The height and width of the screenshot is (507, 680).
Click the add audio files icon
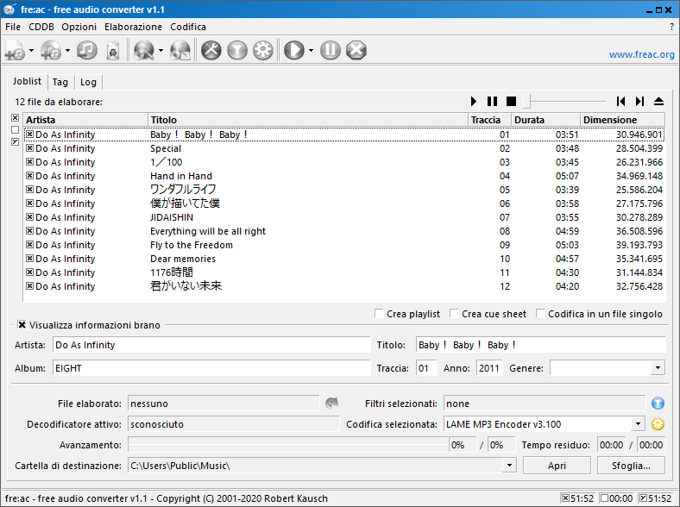click(x=15, y=51)
